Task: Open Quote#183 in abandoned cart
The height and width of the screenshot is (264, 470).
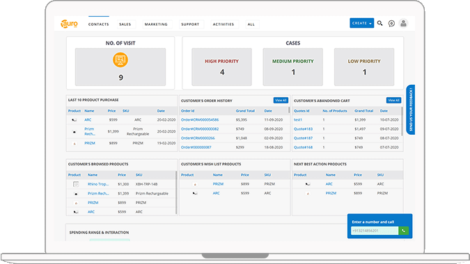Action: (303, 129)
